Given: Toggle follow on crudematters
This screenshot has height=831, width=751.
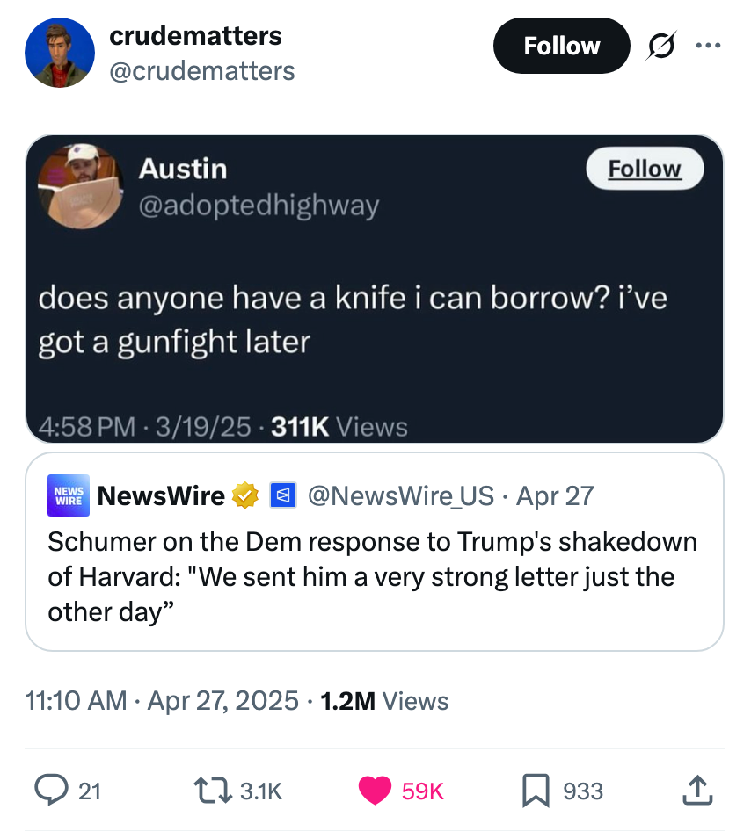Looking at the screenshot, I should 561,46.
